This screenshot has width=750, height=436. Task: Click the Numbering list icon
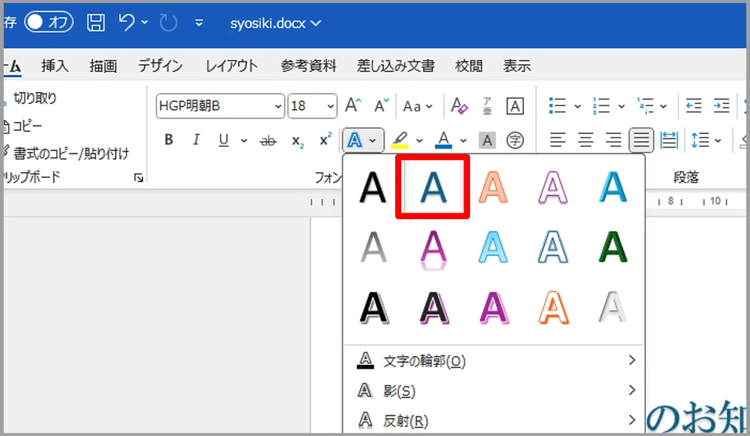pos(601,105)
